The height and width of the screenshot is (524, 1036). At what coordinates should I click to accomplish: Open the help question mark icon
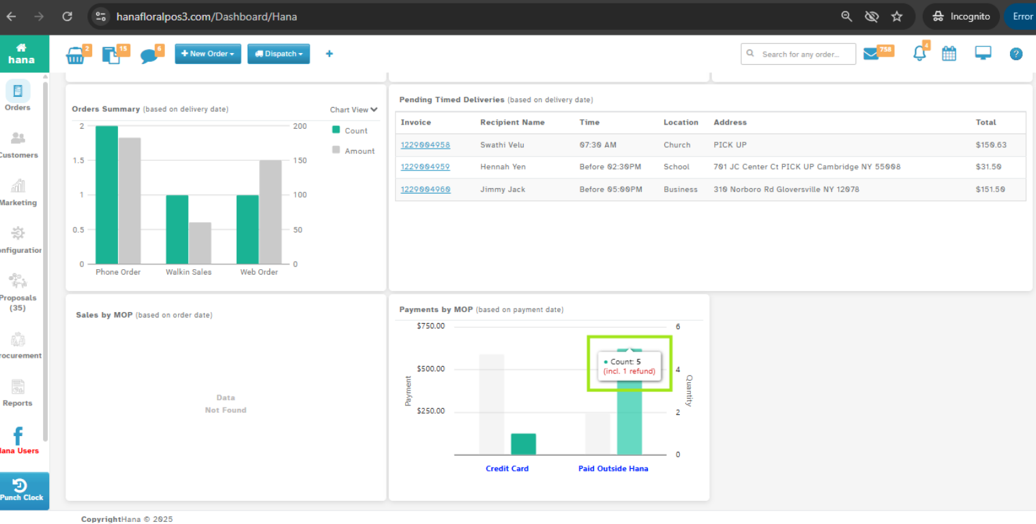1016,54
